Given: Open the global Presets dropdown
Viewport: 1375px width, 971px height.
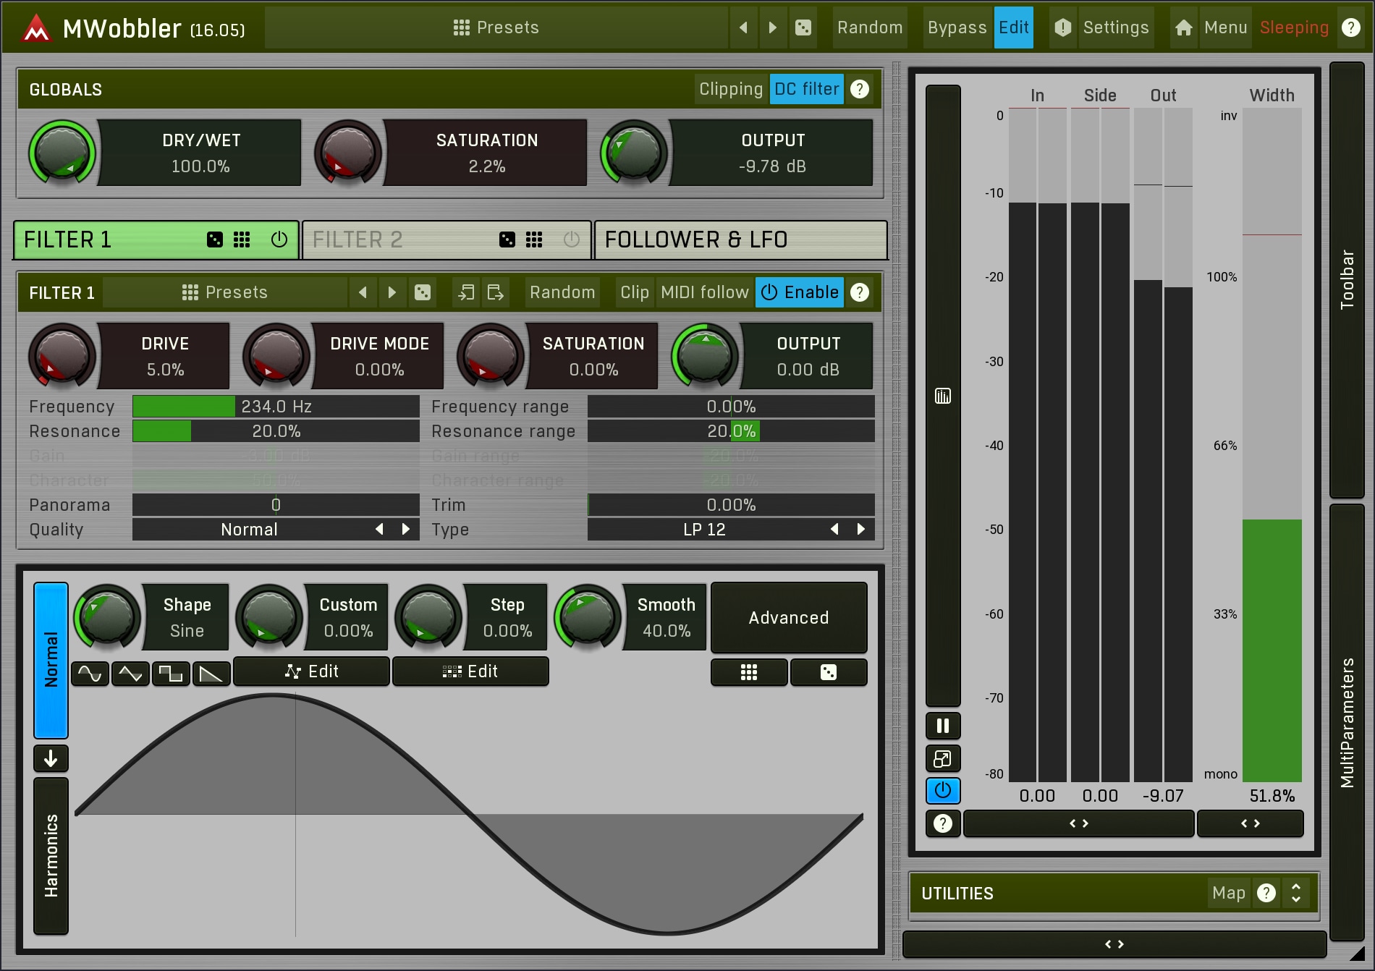Looking at the screenshot, I should [x=496, y=27].
